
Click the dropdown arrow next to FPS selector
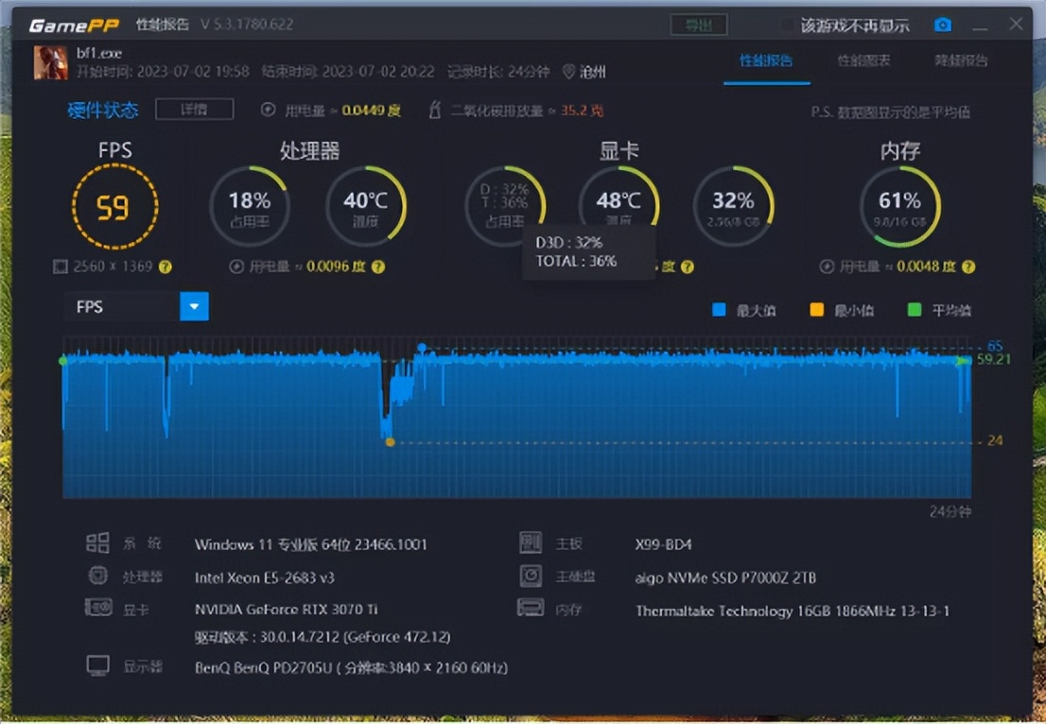click(x=194, y=306)
